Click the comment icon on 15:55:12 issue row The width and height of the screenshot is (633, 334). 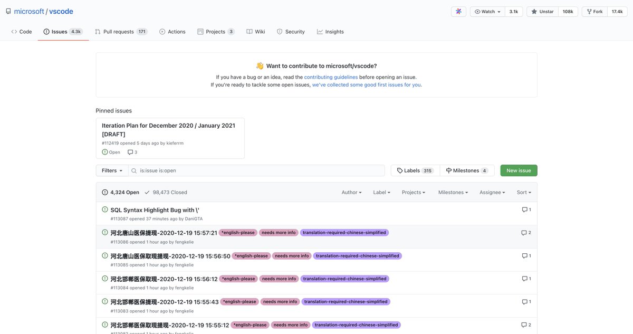coord(524,325)
